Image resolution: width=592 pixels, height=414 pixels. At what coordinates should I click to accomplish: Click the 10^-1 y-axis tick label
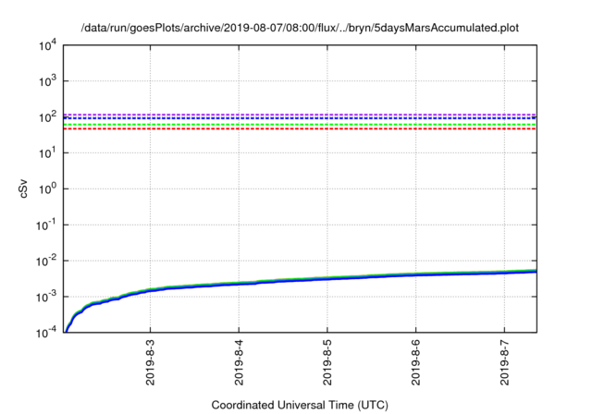click(46, 225)
